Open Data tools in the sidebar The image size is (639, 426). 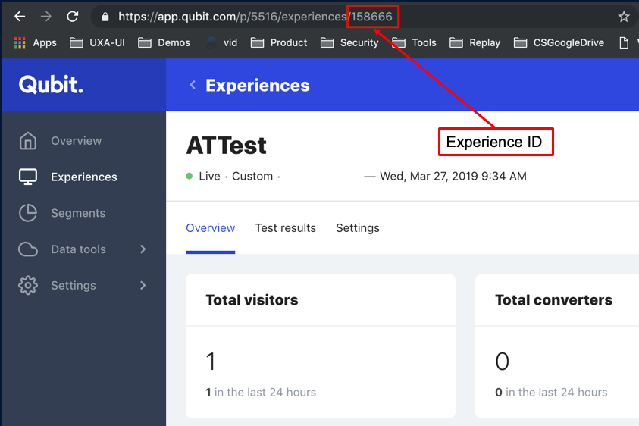[x=78, y=249]
